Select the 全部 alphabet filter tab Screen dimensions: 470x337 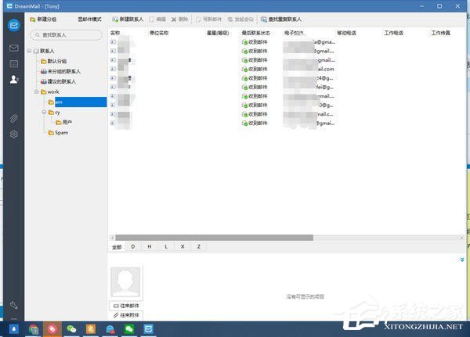(x=117, y=247)
